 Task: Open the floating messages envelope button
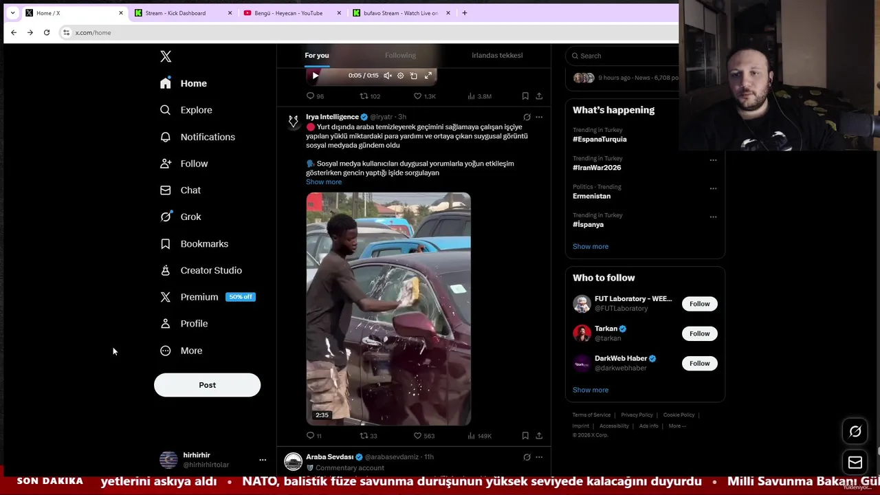pyautogui.click(x=855, y=463)
